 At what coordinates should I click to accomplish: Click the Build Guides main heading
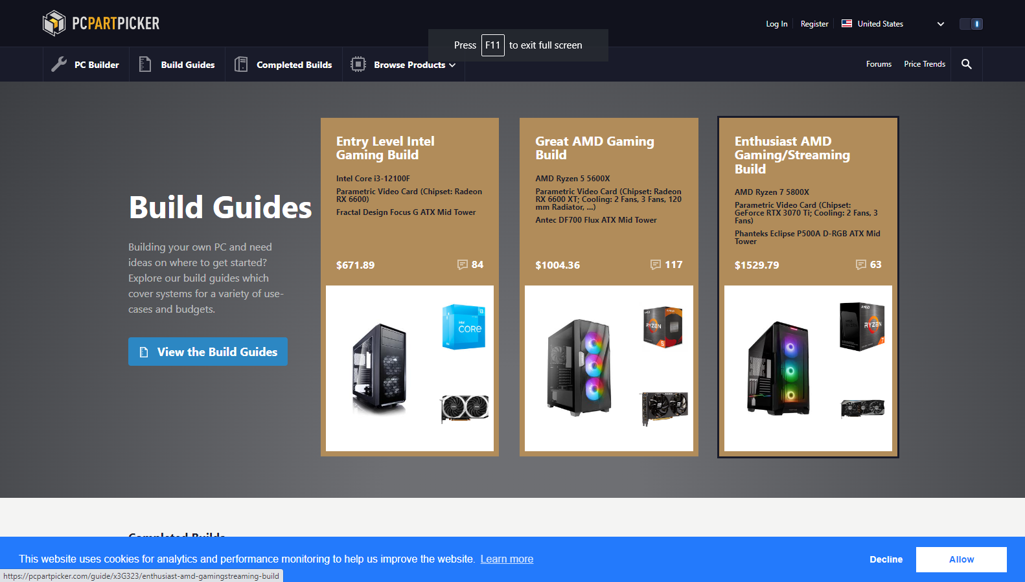click(x=220, y=207)
